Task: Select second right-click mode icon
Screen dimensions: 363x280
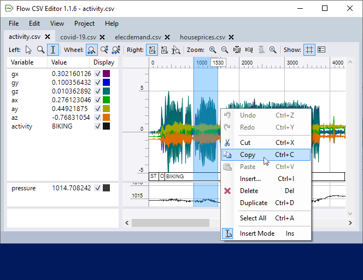Action: pos(165,50)
